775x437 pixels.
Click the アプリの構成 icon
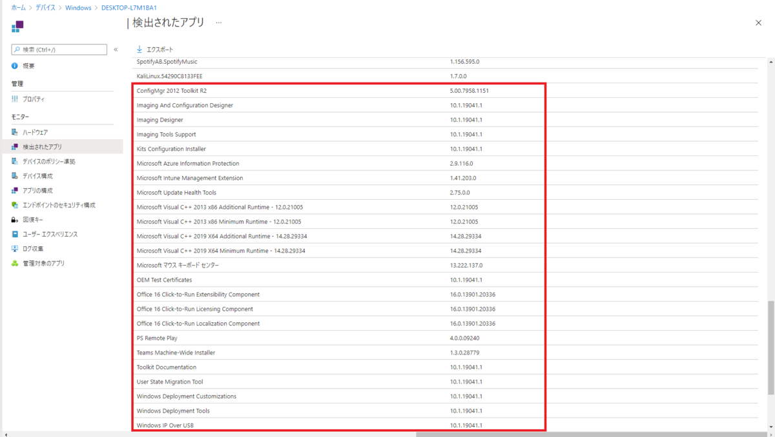click(x=15, y=190)
